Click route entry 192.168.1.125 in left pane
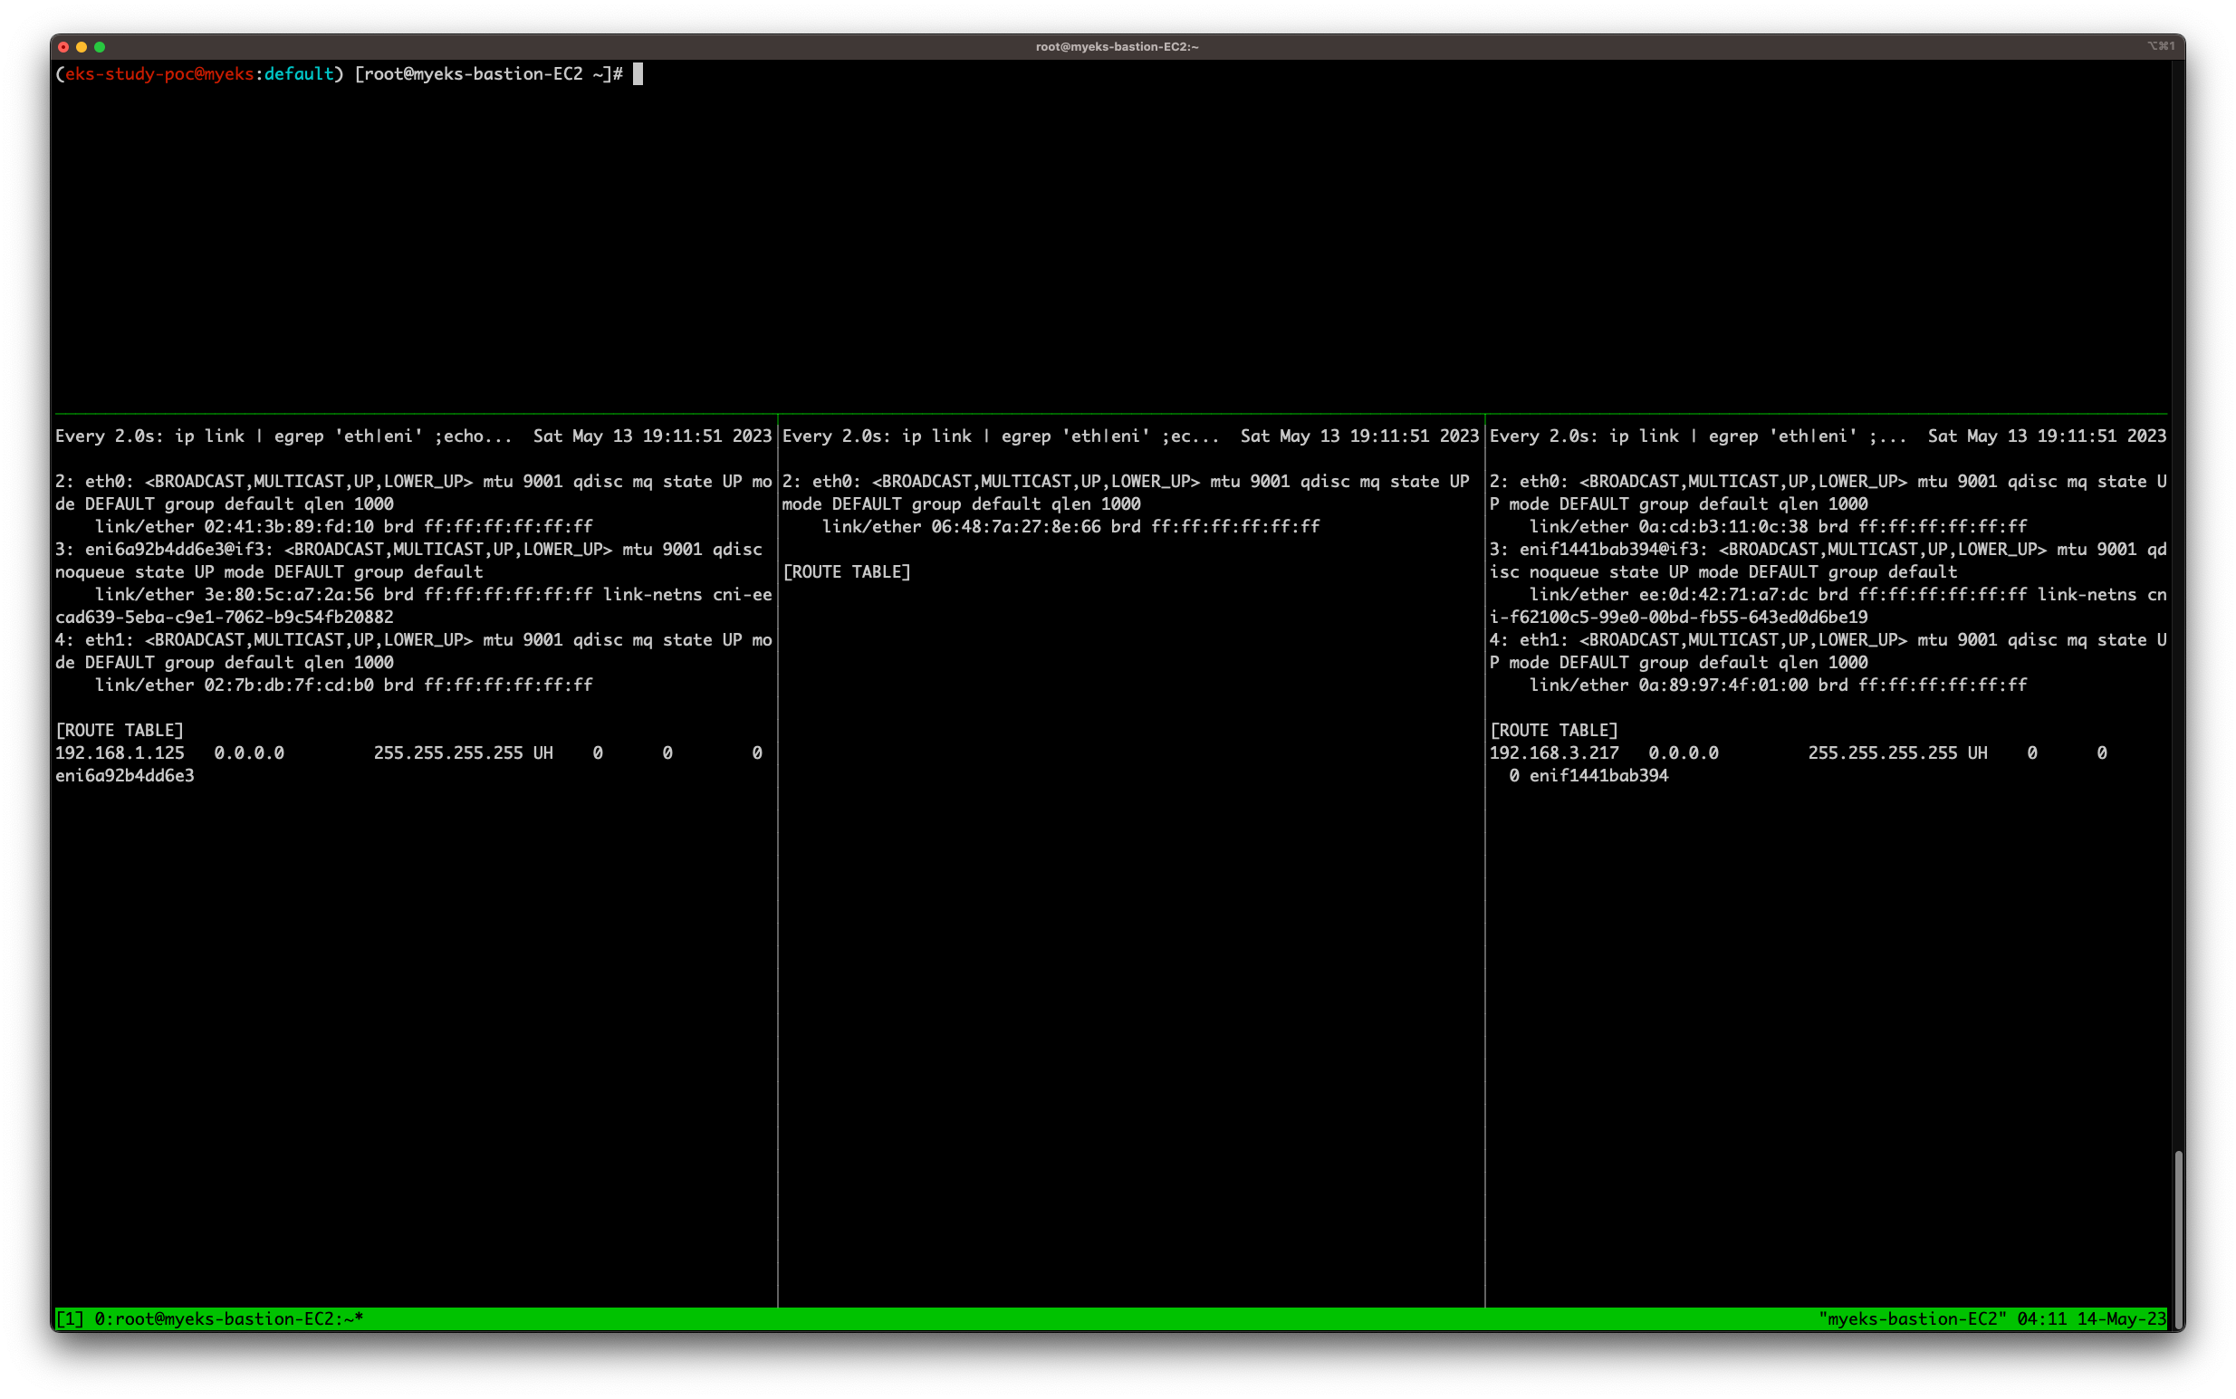The image size is (2236, 1399). point(120,753)
